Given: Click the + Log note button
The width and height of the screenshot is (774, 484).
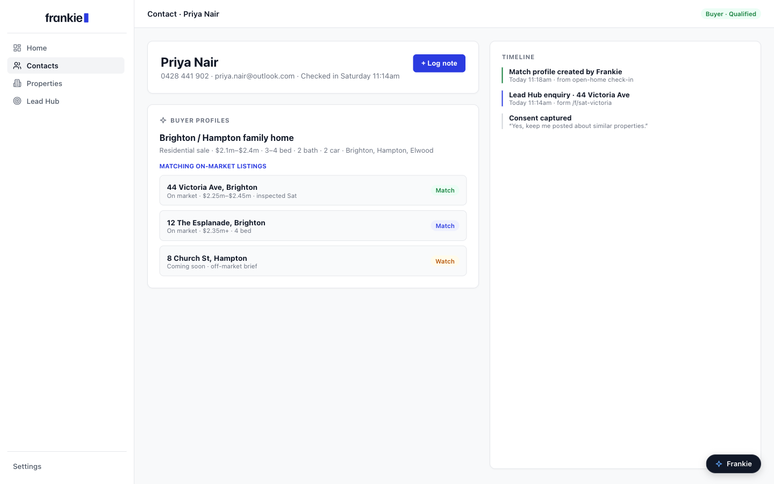Looking at the screenshot, I should point(439,63).
